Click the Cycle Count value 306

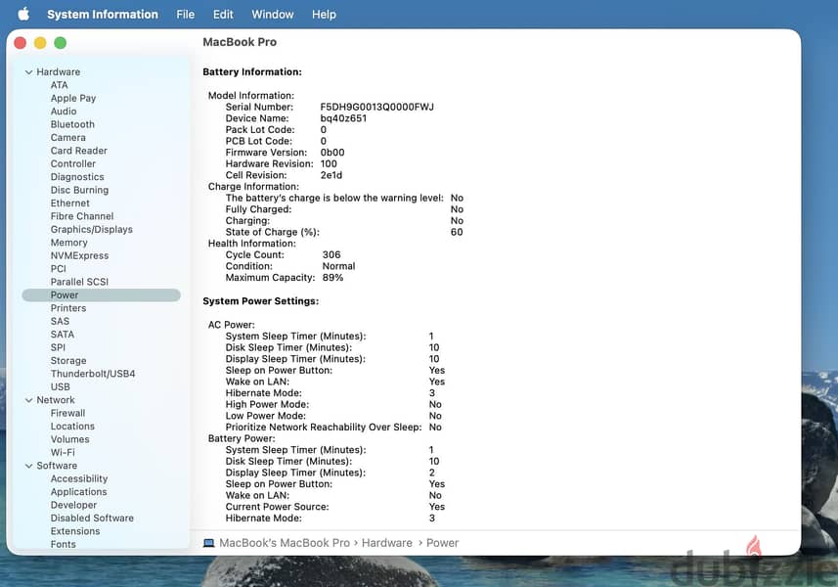(x=331, y=255)
